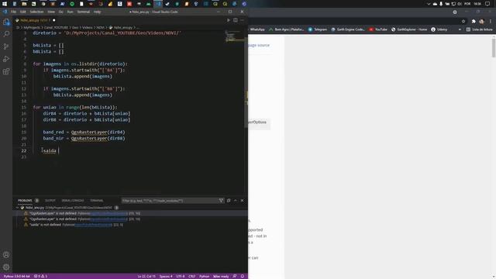Open the Accounts menu in activity bar
Image resolution: width=496 pixels, height=279 pixels.
(x=6, y=255)
